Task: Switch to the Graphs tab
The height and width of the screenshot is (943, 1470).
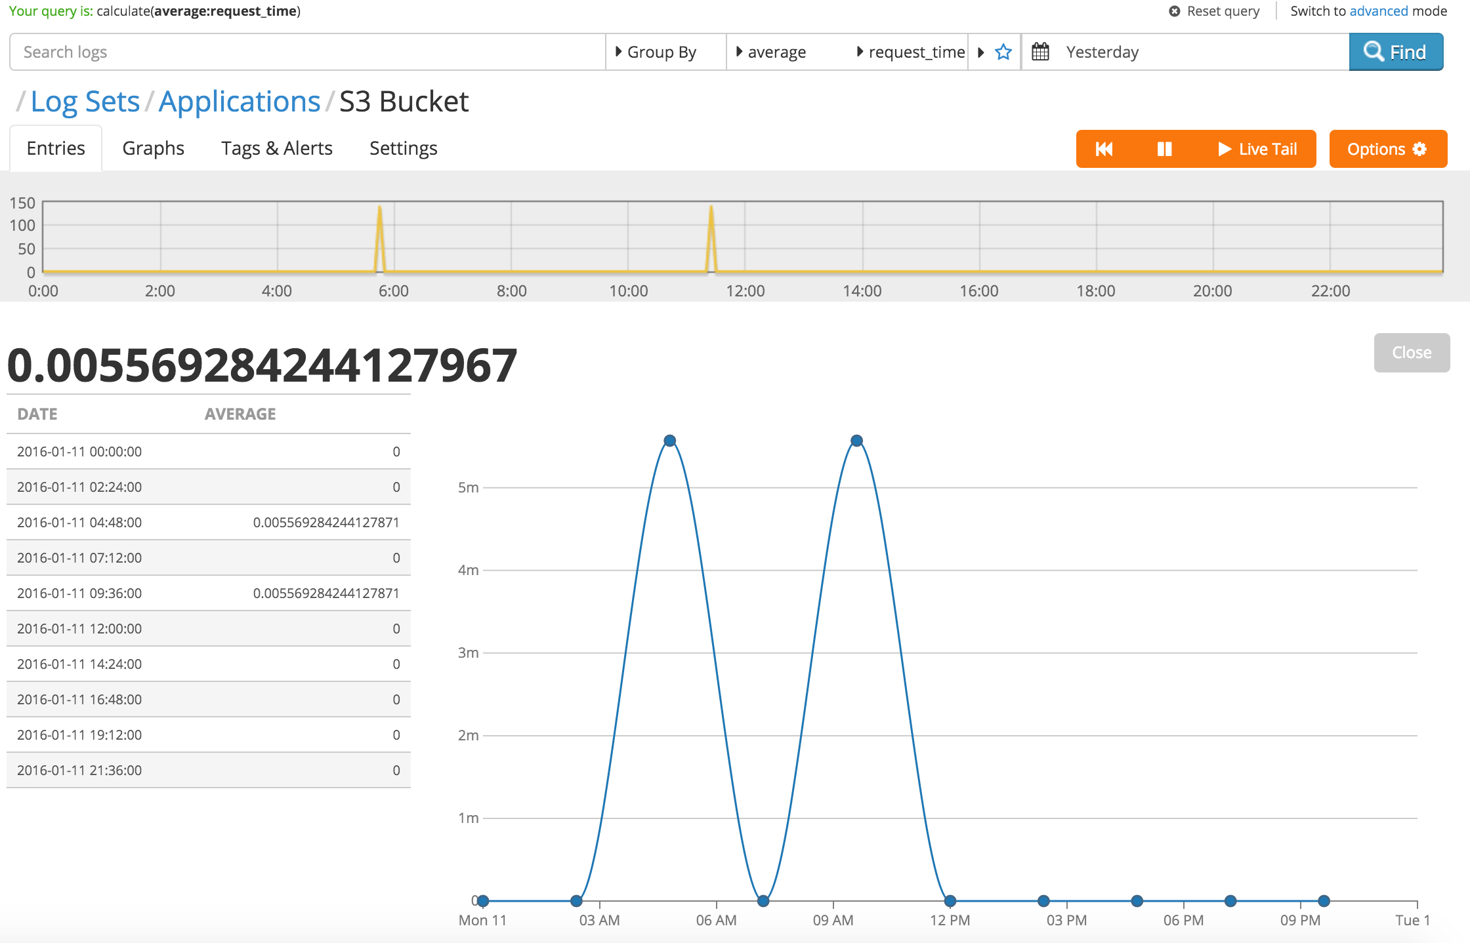Action: click(x=153, y=148)
